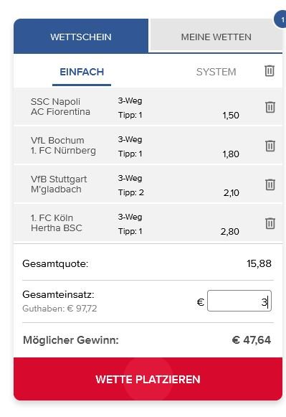Image resolution: width=286 pixels, height=417 pixels.
Task: Place the bet with Wette Platzieren
Action: (148, 379)
